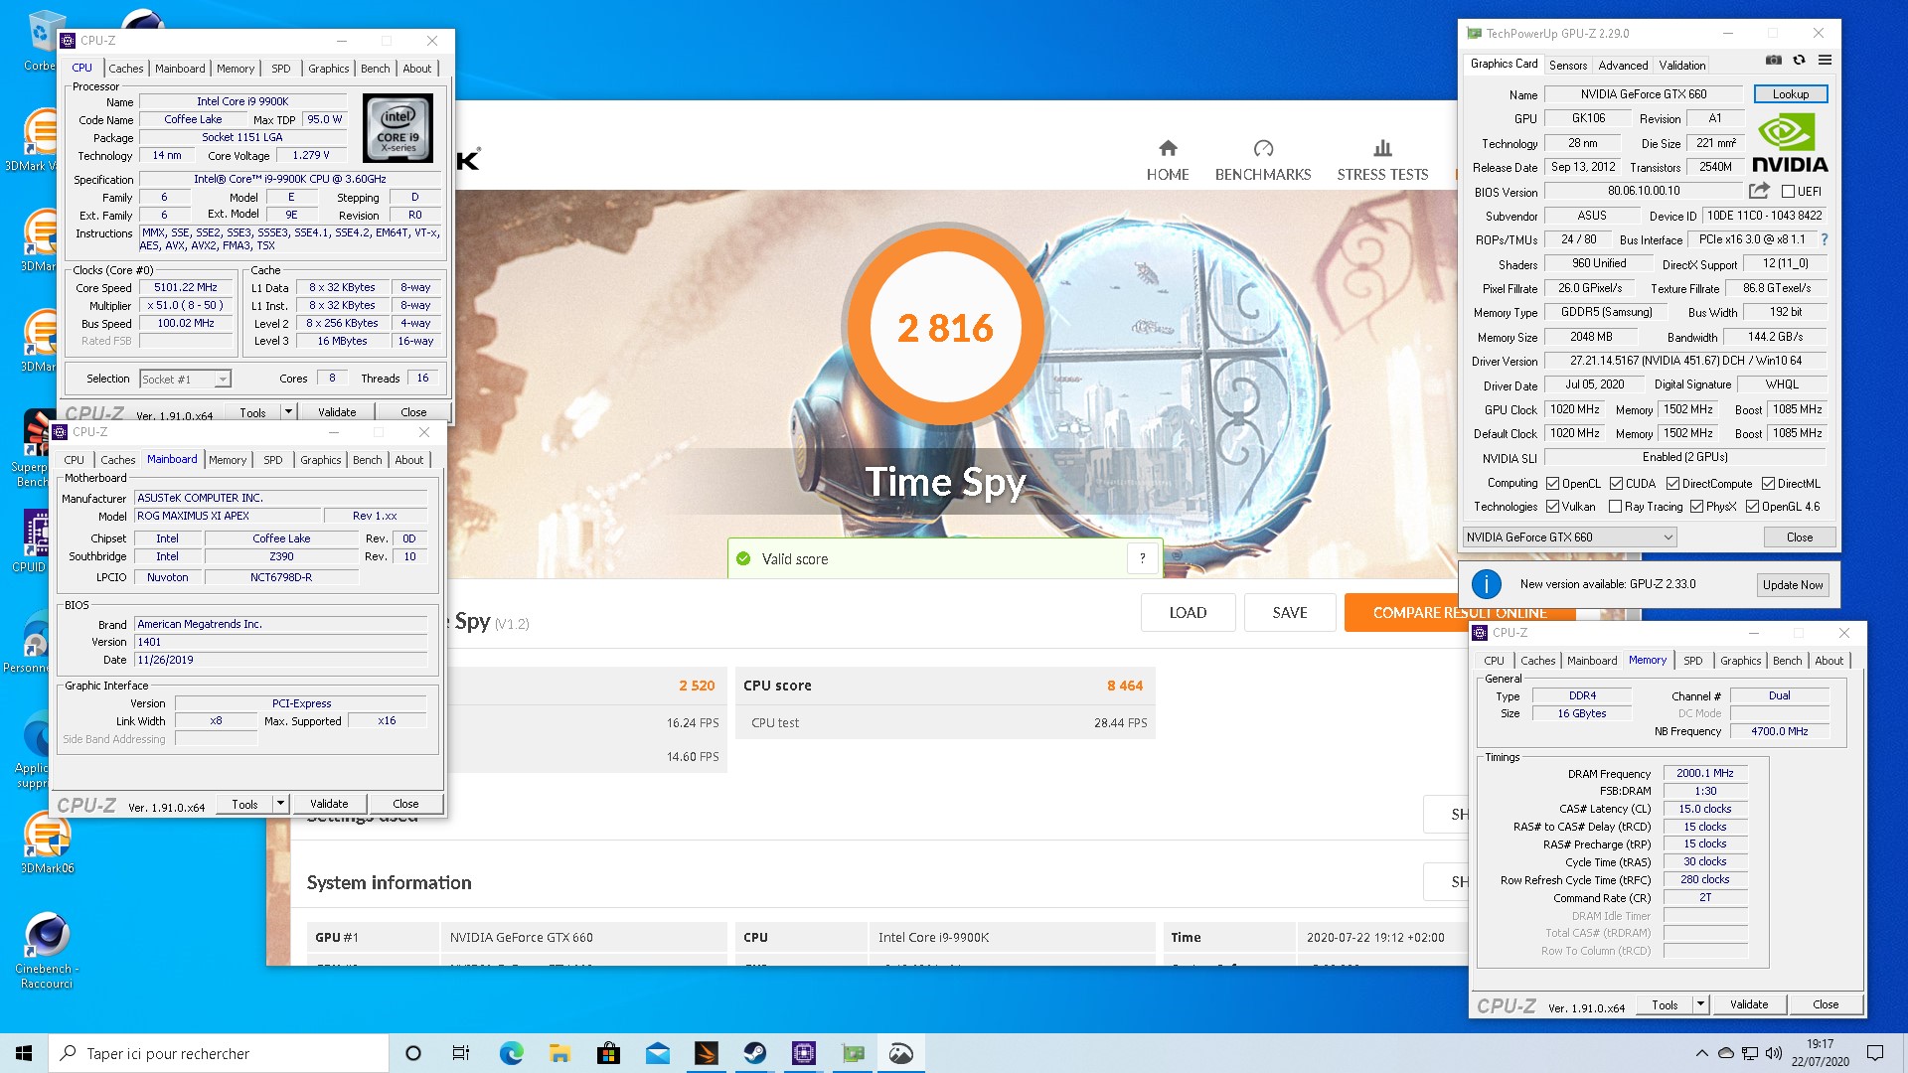The image size is (1908, 1073).
Task: Click the Windows search box
Action: [219, 1053]
